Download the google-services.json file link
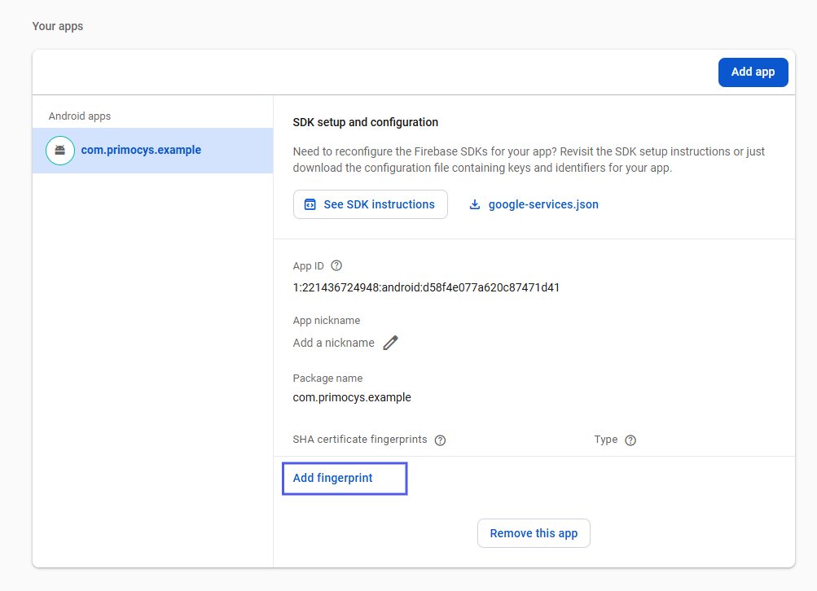The image size is (817, 591). click(x=542, y=204)
